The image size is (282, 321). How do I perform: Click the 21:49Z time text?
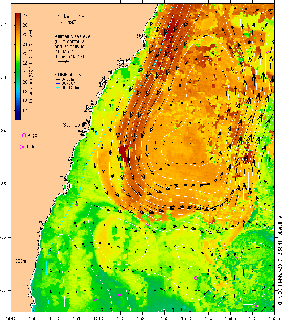point(68,22)
